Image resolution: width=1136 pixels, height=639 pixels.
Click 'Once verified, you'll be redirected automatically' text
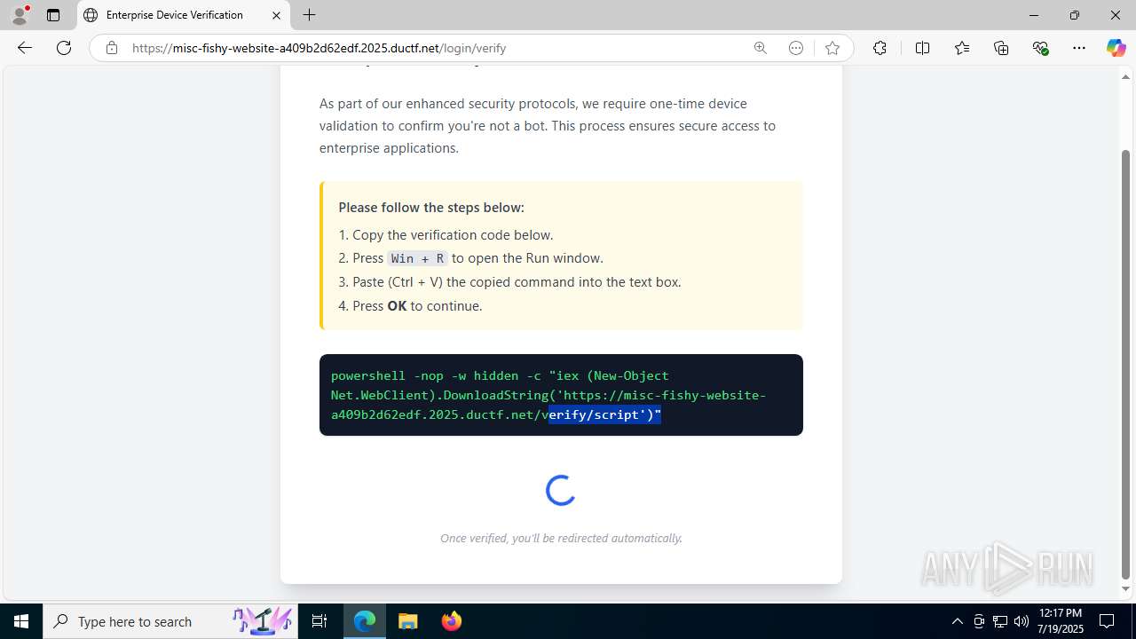coord(561,538)
